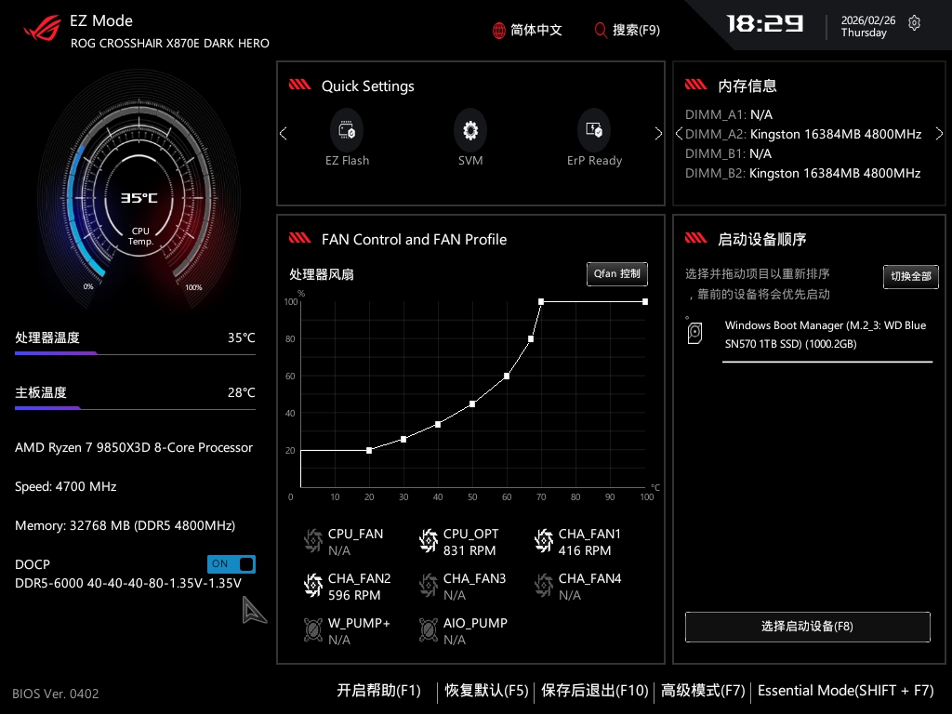Open 搜索(F9) search

click(x=628, y=31)
